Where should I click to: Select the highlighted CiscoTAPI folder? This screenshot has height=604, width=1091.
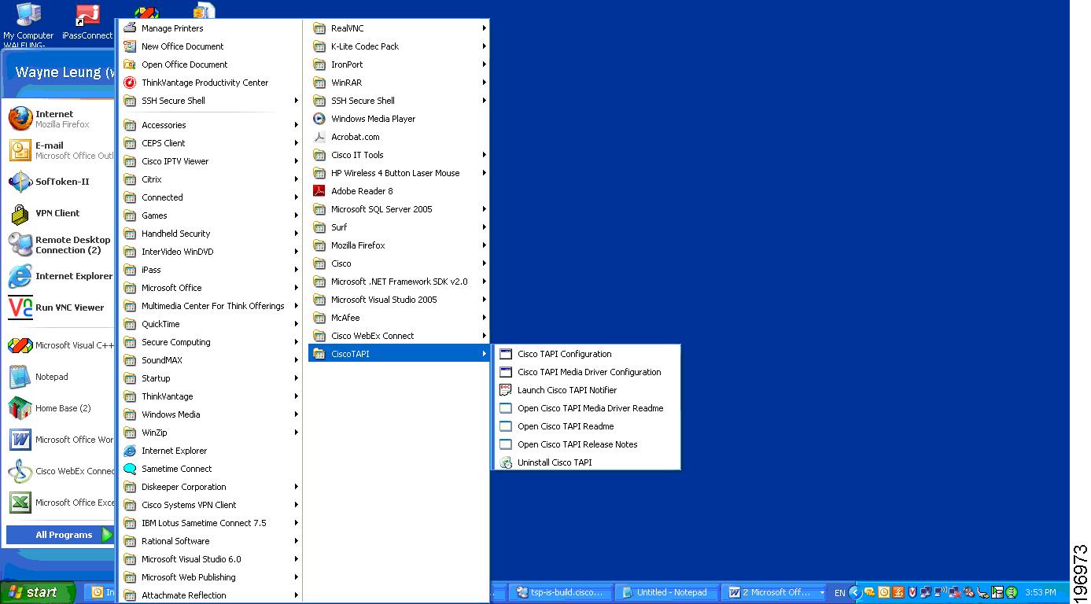point(399,354)
